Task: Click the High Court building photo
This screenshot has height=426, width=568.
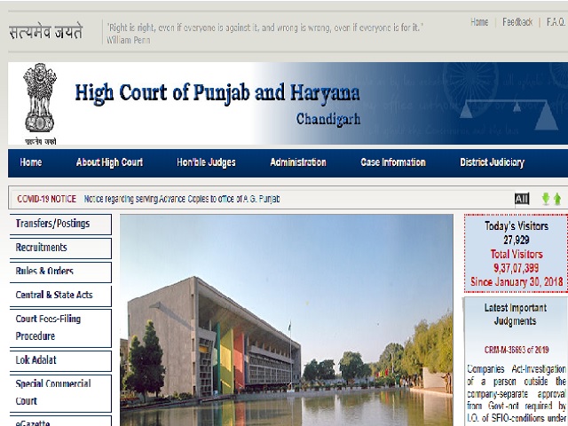Action: pos(286,320)
